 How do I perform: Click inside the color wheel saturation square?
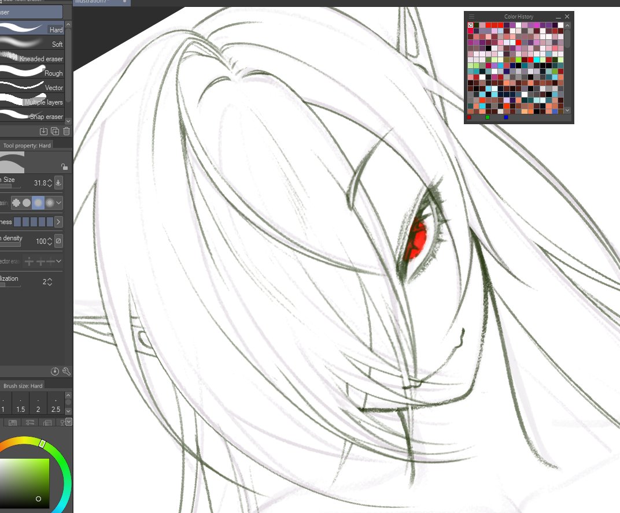tap(24, 483)
